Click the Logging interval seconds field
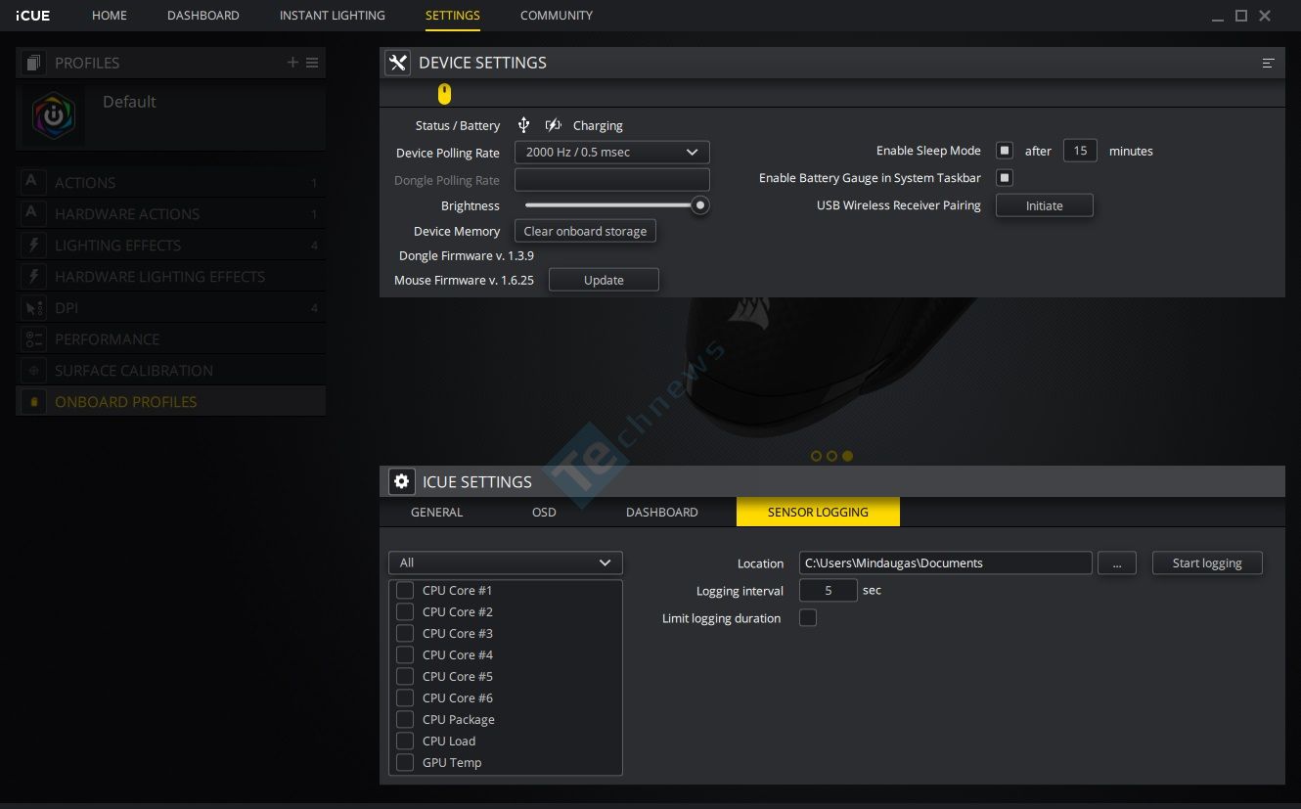Viewport: 1301px width, 809px height. 829,590
